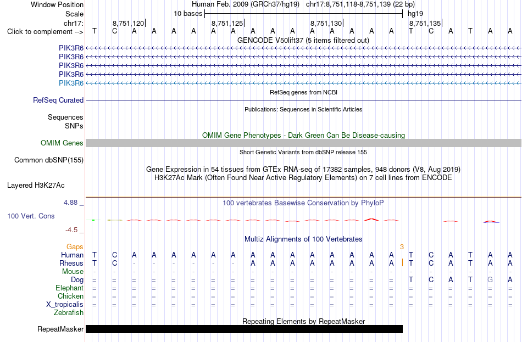522x342 pixels.
Task: Click the 8,751,125 position marker
Action: [227, 23]
